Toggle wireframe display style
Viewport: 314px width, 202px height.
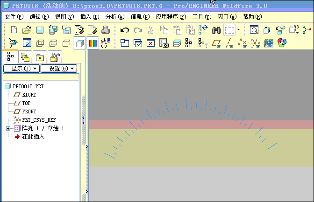pyautogui.click(x=40, y=43)
